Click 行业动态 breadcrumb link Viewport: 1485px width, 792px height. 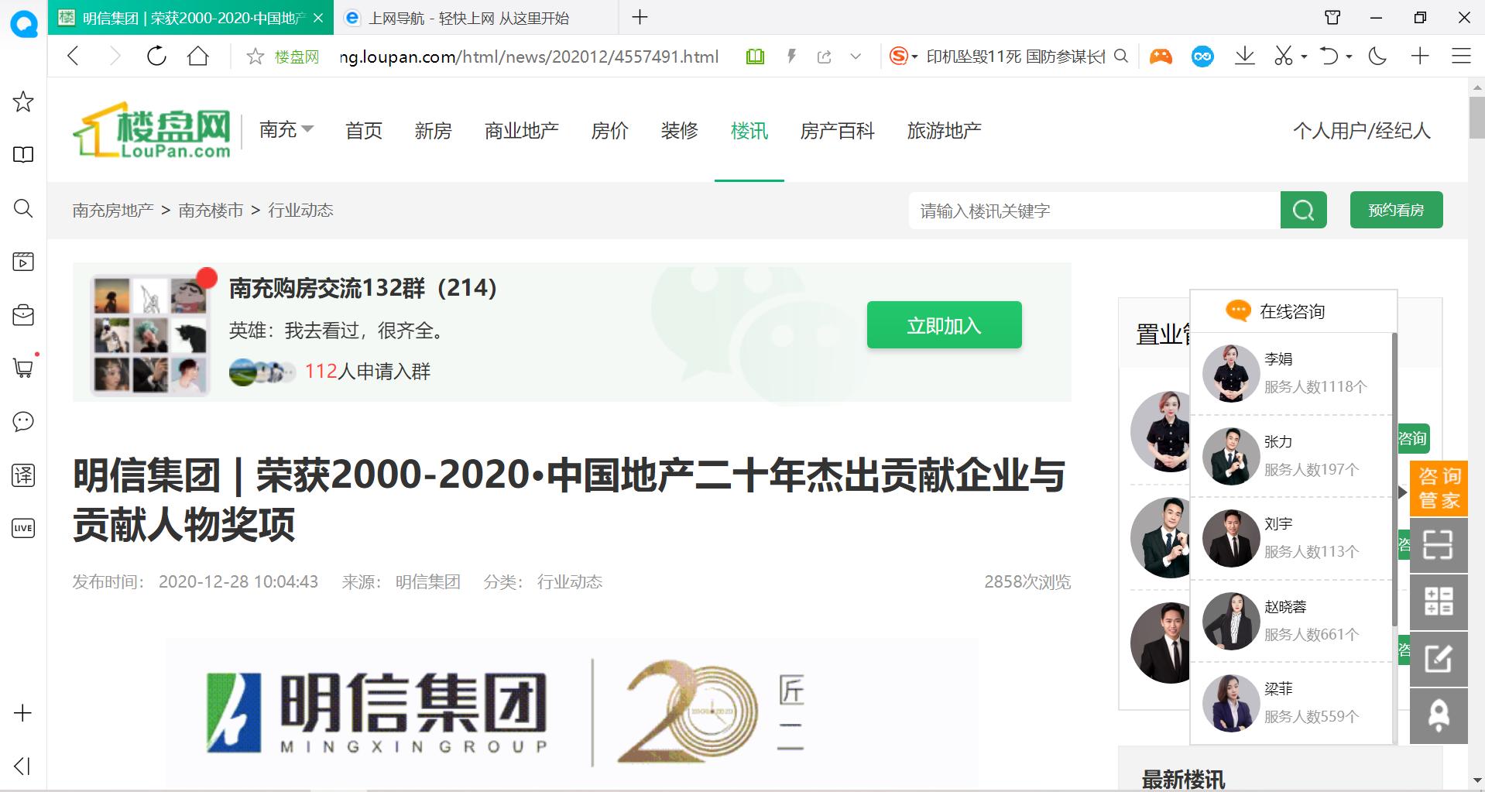(301, 211)
